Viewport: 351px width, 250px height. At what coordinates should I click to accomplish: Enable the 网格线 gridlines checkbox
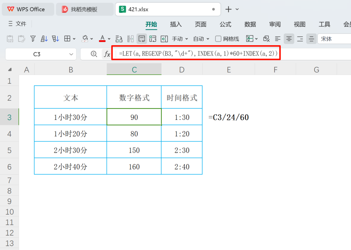[x=218, y=39]
